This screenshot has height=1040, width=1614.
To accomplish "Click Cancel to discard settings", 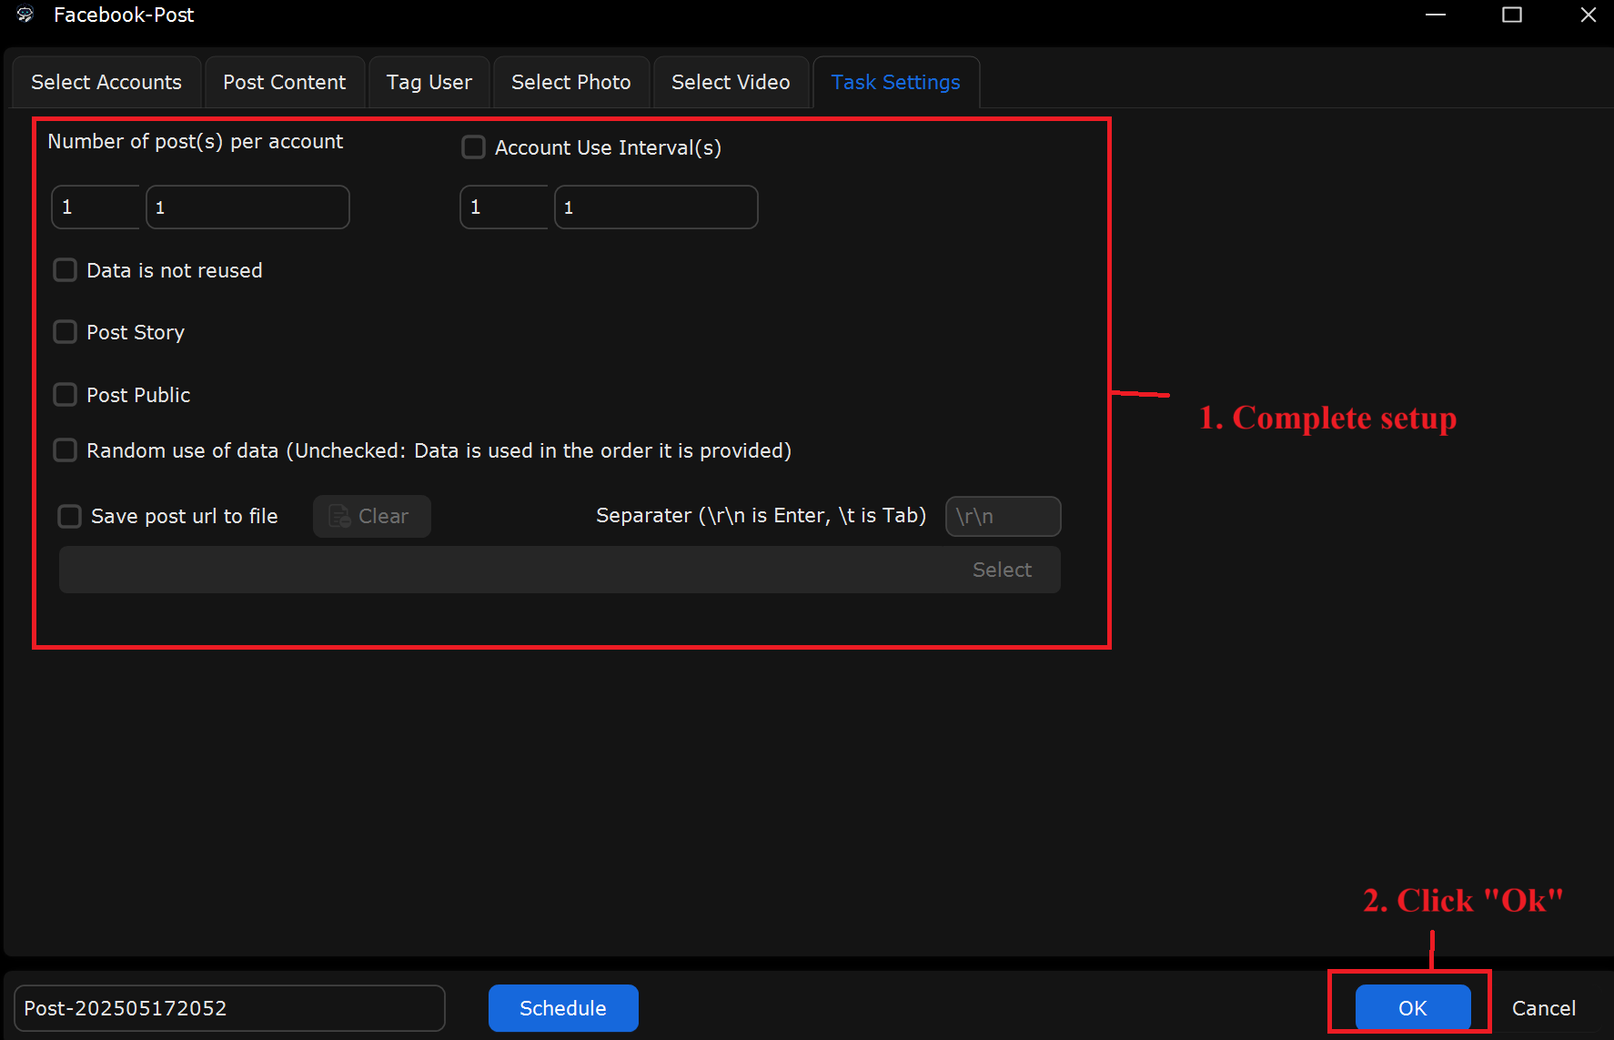I will click(1543, 1008).
